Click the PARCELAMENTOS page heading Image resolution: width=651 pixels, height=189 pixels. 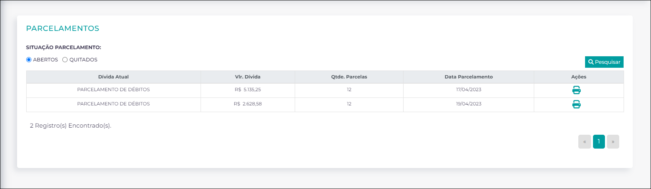tap(63, 29)
